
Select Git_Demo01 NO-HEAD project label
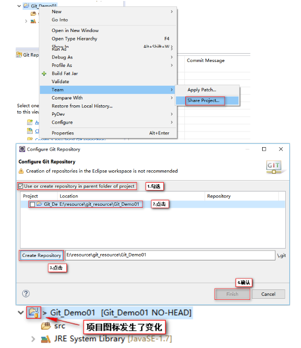click(121, 313)
